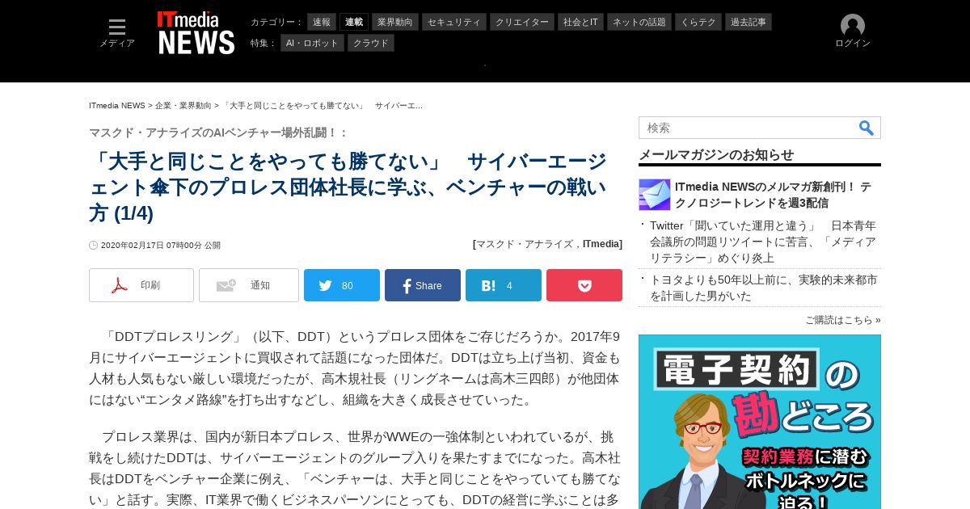Open the 連載 category

click(x=354, y=22)
